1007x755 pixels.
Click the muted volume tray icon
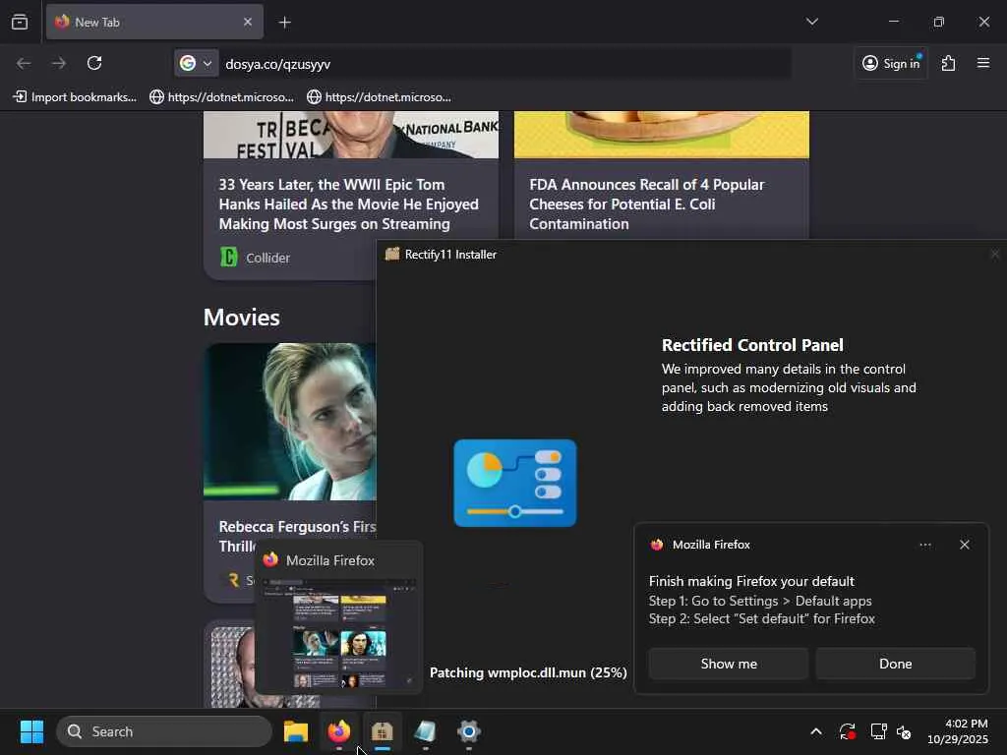[904, 731]
